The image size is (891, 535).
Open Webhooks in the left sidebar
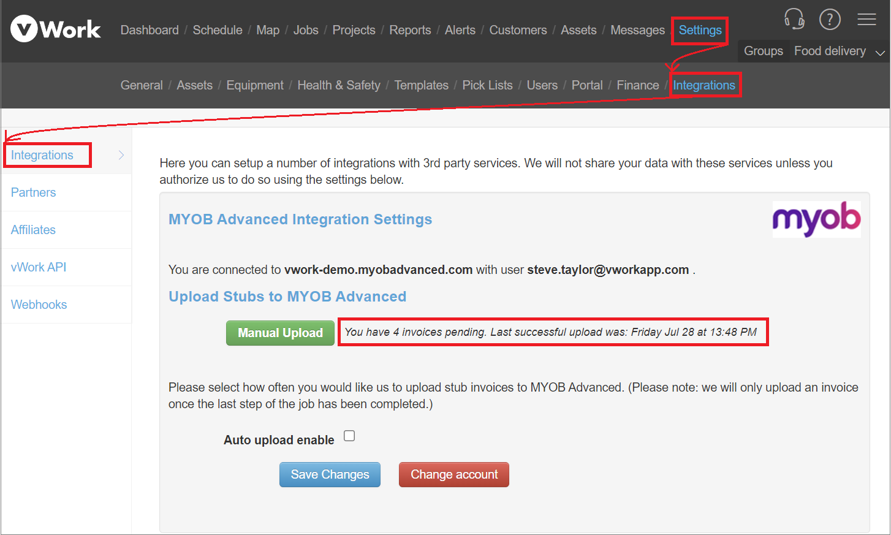tap(39, 305)
